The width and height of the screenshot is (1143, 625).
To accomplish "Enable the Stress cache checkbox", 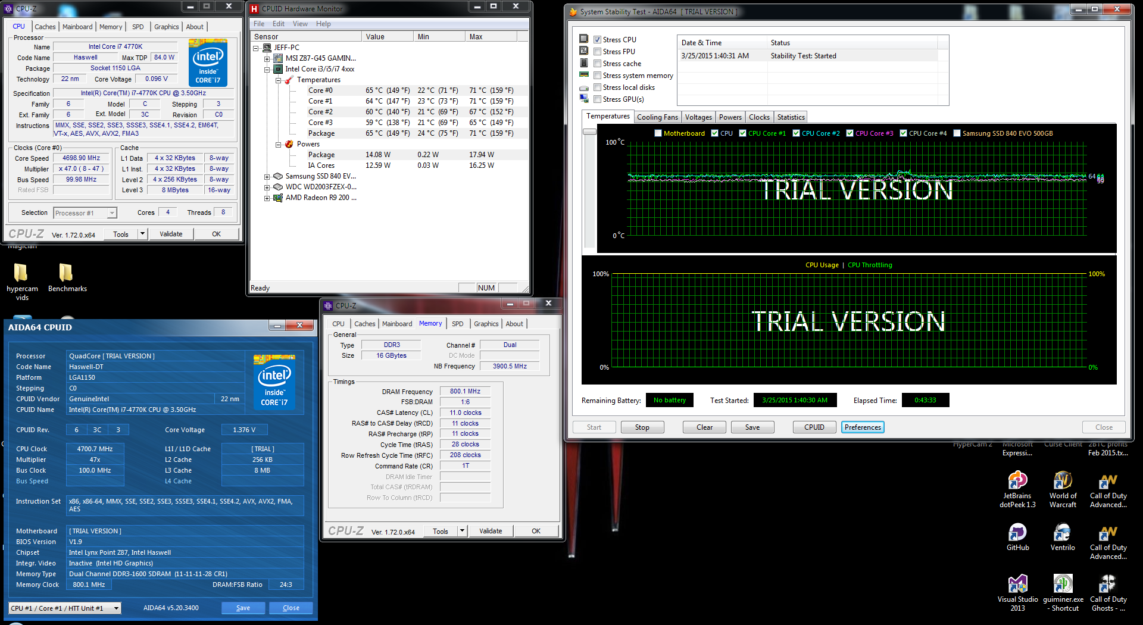I will coord(597,64).
